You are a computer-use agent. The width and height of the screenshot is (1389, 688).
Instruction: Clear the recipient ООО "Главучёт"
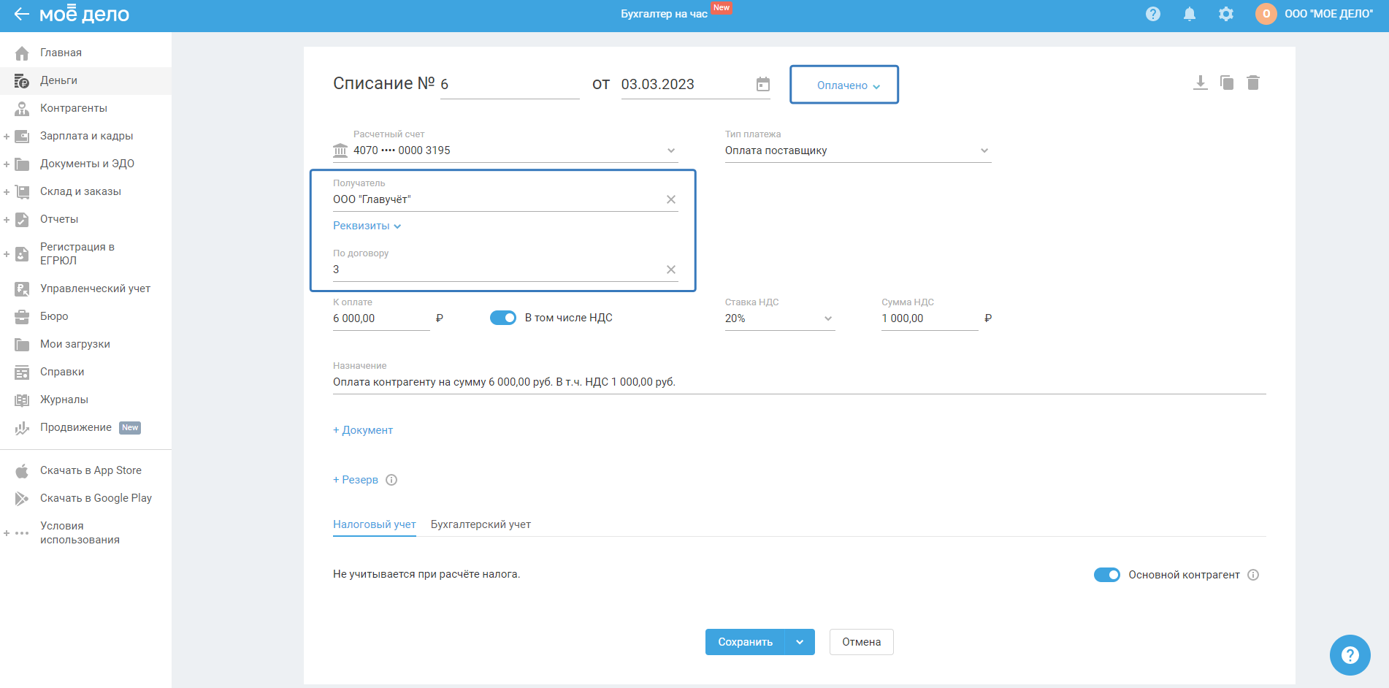[x=671, y=199]
